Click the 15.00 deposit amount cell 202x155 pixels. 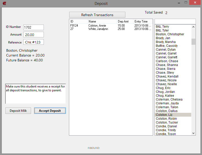click(121, 25)
